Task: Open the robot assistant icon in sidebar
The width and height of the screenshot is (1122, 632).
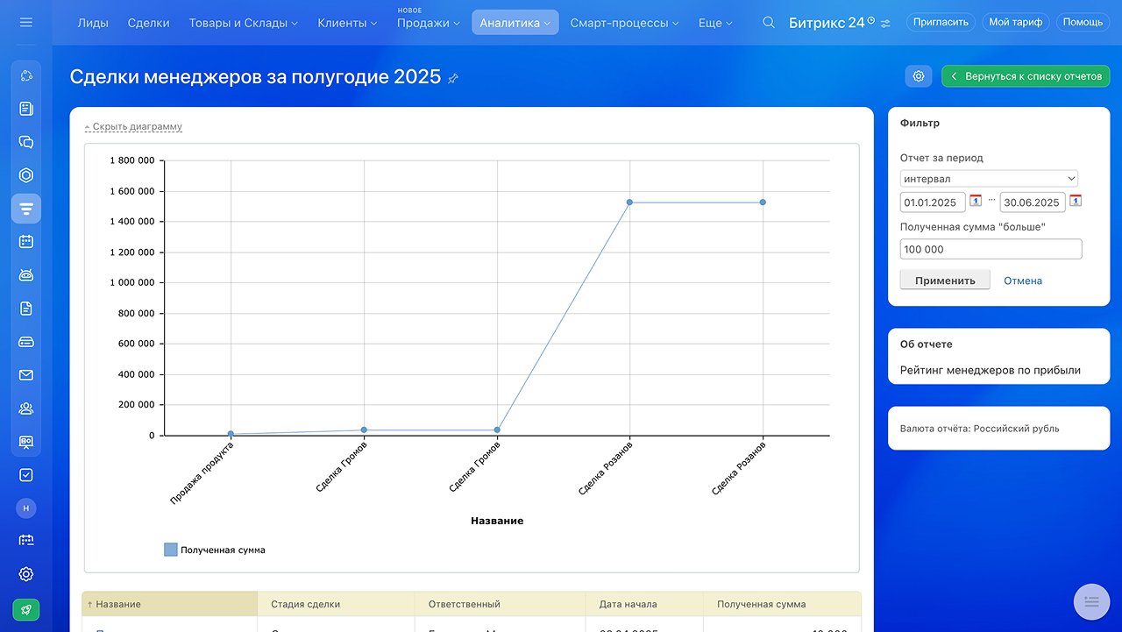Action: 26,275
